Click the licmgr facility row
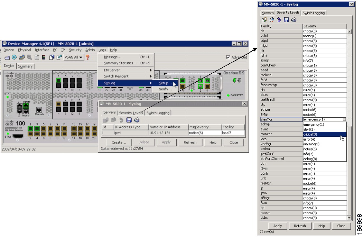 [x=282, y=60]
